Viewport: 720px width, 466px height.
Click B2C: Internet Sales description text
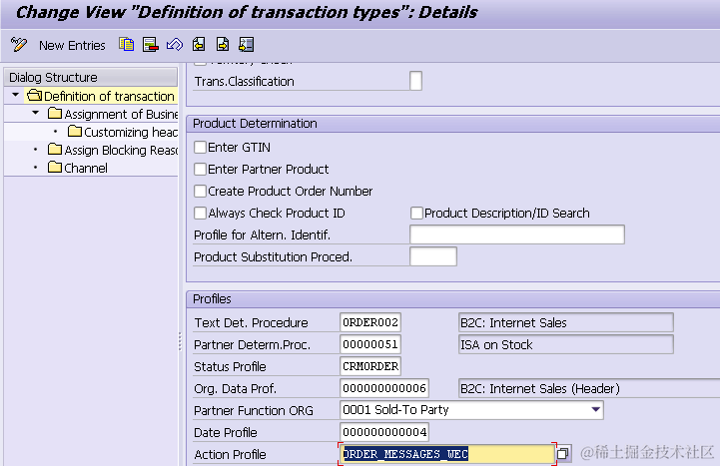[x=514, y=323]
